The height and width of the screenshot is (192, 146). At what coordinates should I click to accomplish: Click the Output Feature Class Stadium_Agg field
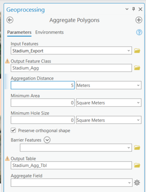[71, 68]
